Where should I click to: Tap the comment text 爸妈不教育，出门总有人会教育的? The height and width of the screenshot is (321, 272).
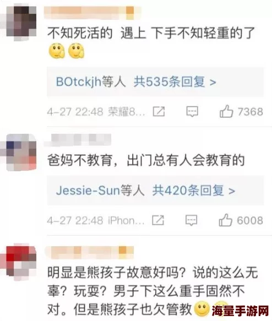click(146, 160)
